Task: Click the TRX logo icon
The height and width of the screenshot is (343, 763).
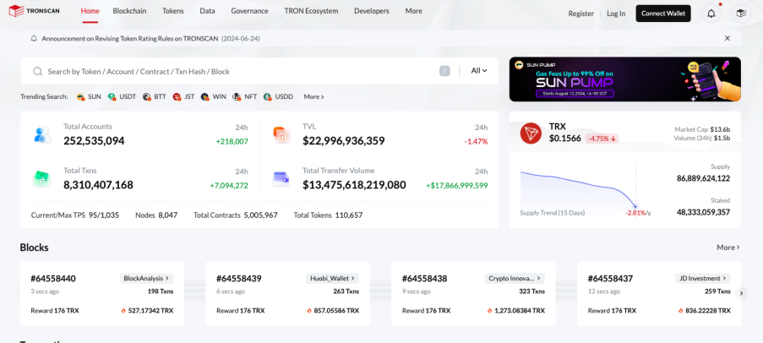Action: (x=531, y=133)
